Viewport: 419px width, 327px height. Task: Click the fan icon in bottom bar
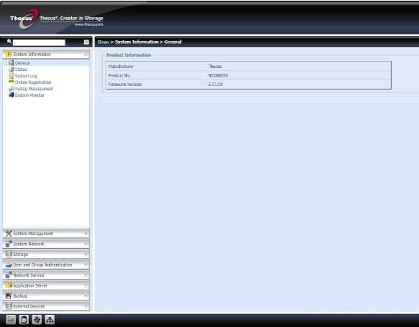point(37,320)
